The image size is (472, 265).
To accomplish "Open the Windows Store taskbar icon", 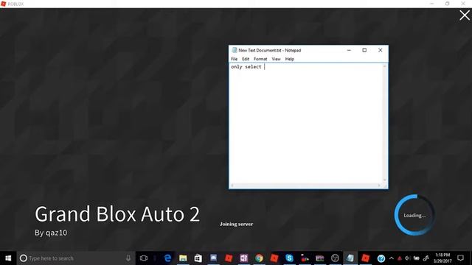I will tap(198, 258).
